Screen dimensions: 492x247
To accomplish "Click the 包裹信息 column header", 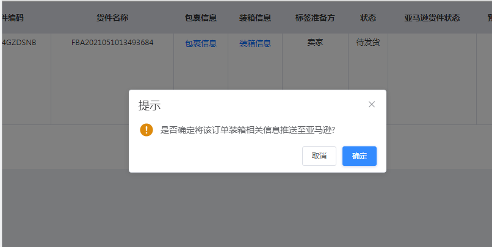I will tap(201, 18).
